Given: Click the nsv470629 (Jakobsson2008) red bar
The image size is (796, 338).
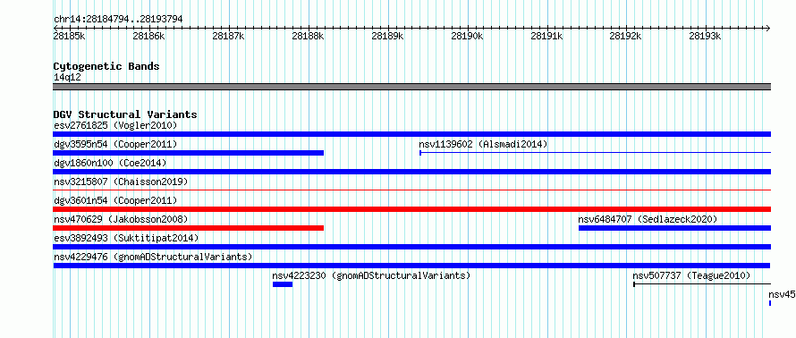Looking at the screenshot, I should coord(189,228).
